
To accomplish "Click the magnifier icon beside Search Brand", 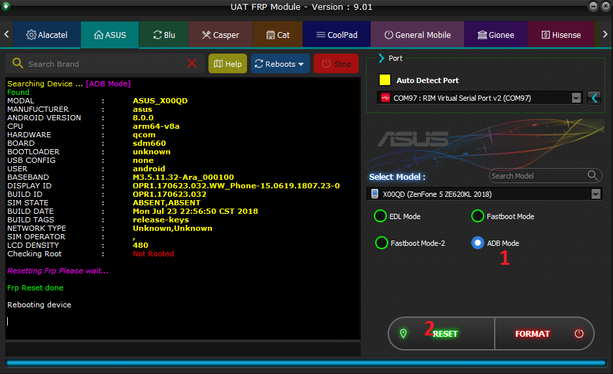I will pos(18,63).
